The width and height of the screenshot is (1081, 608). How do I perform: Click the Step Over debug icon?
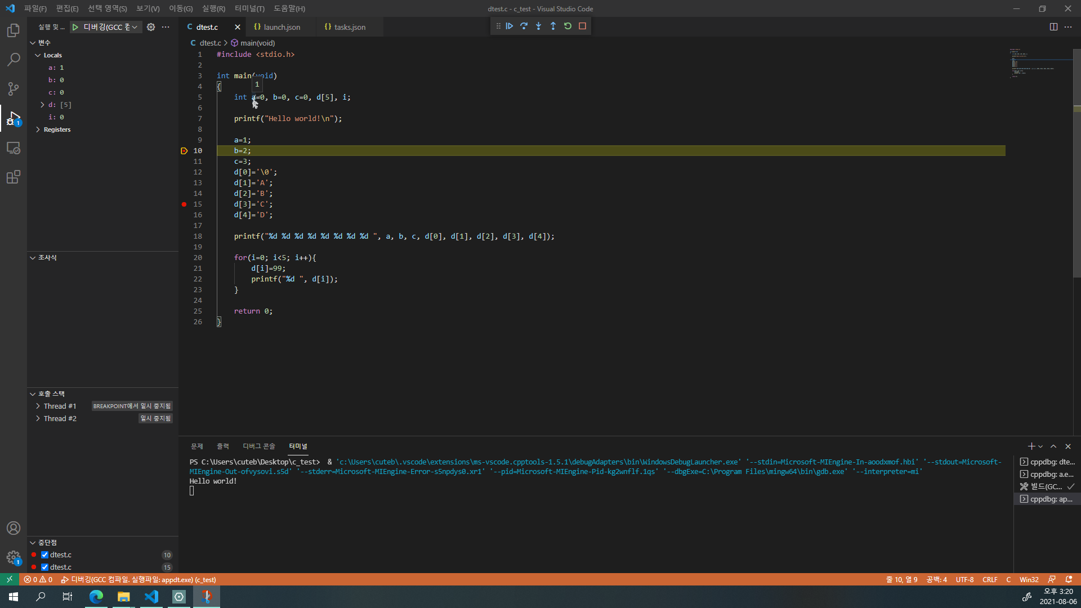point(524,26)
